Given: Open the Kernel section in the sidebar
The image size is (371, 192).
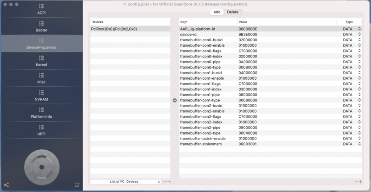Looking at the screenshot, I should [41, 61].
